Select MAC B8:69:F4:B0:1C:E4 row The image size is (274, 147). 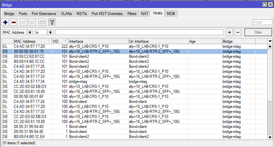(134, 137)
